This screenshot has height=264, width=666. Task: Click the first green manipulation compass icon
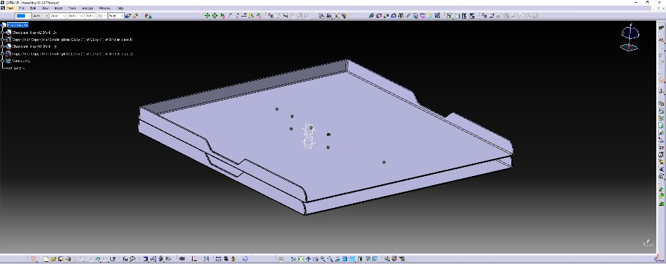207,16
